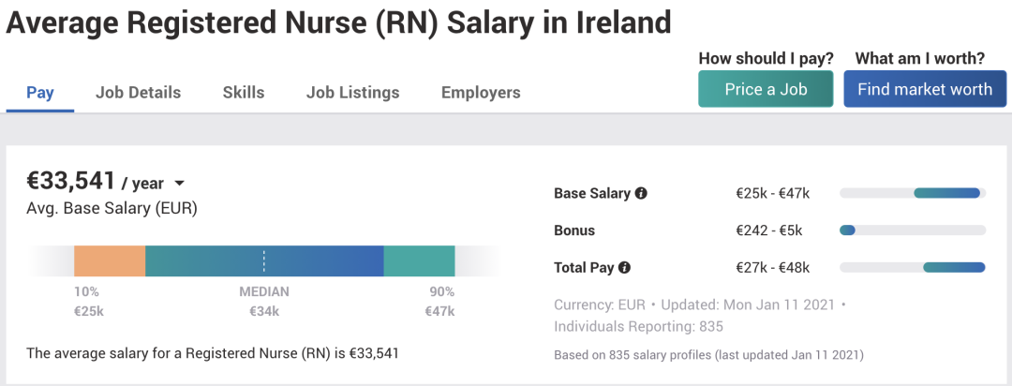The width and height of the screenshot is (1012, 386).
Task: Click the teal 90% salary bar segment
Action: point(419,260)
